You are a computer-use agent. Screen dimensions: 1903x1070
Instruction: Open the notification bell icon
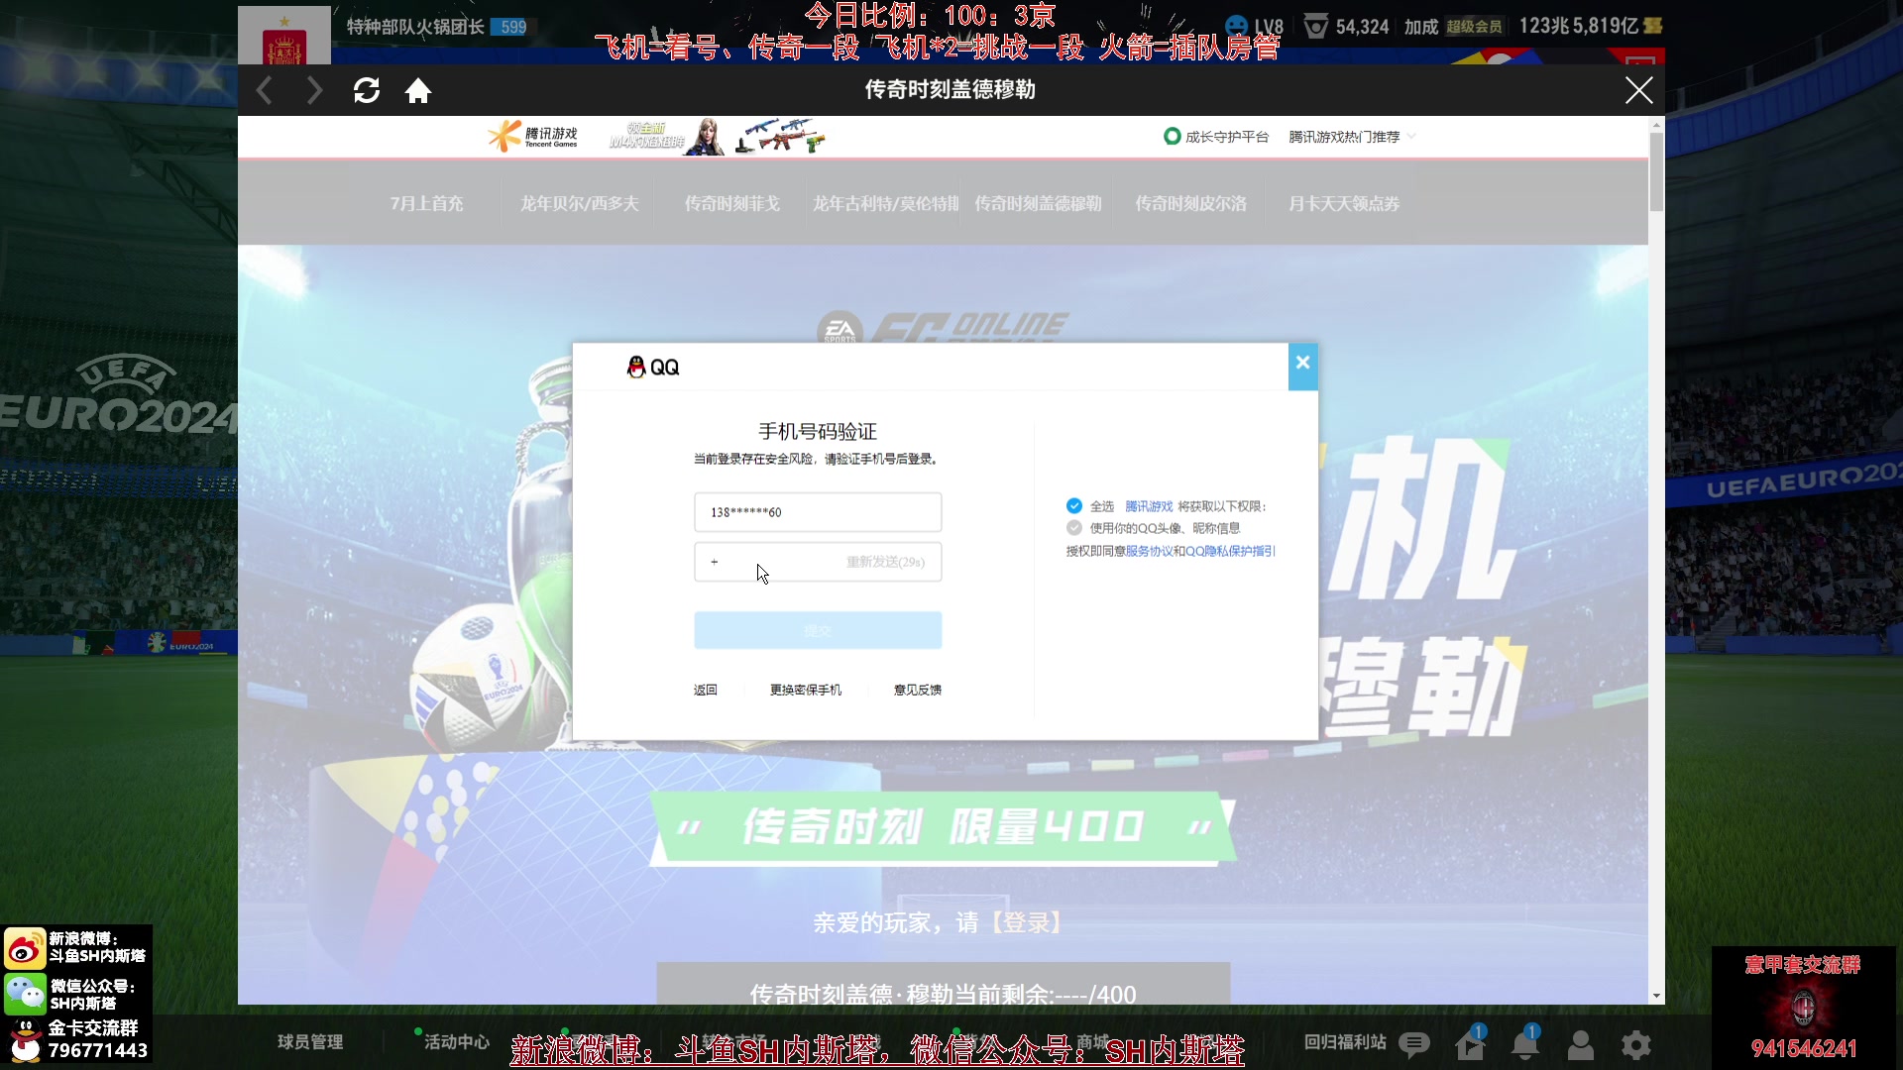coord(1524,1043)
